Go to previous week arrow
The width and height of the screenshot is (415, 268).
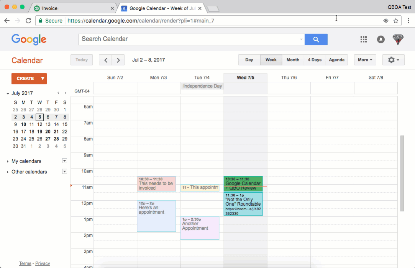tap(106, 60)
